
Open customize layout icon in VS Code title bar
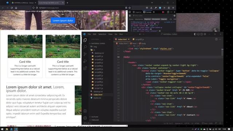[x=205, y=34]
